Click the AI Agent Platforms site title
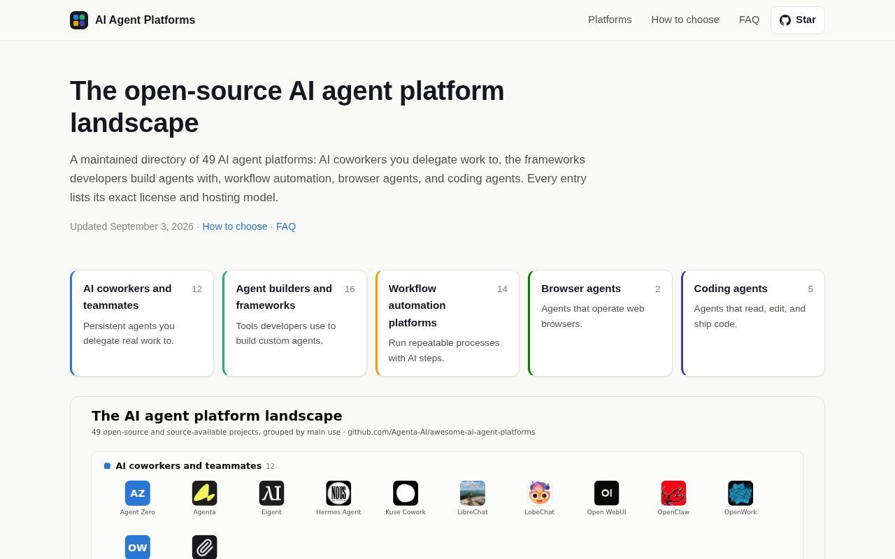 point(145,20)
